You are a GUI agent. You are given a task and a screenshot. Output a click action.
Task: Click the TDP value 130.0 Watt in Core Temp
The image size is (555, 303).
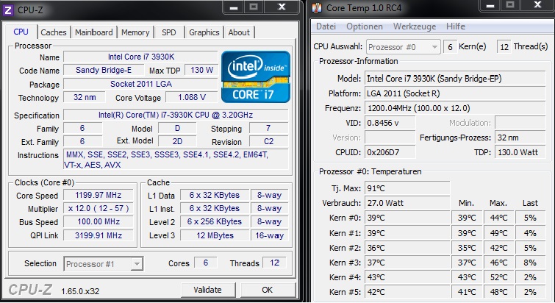click(x=520, y=152)
